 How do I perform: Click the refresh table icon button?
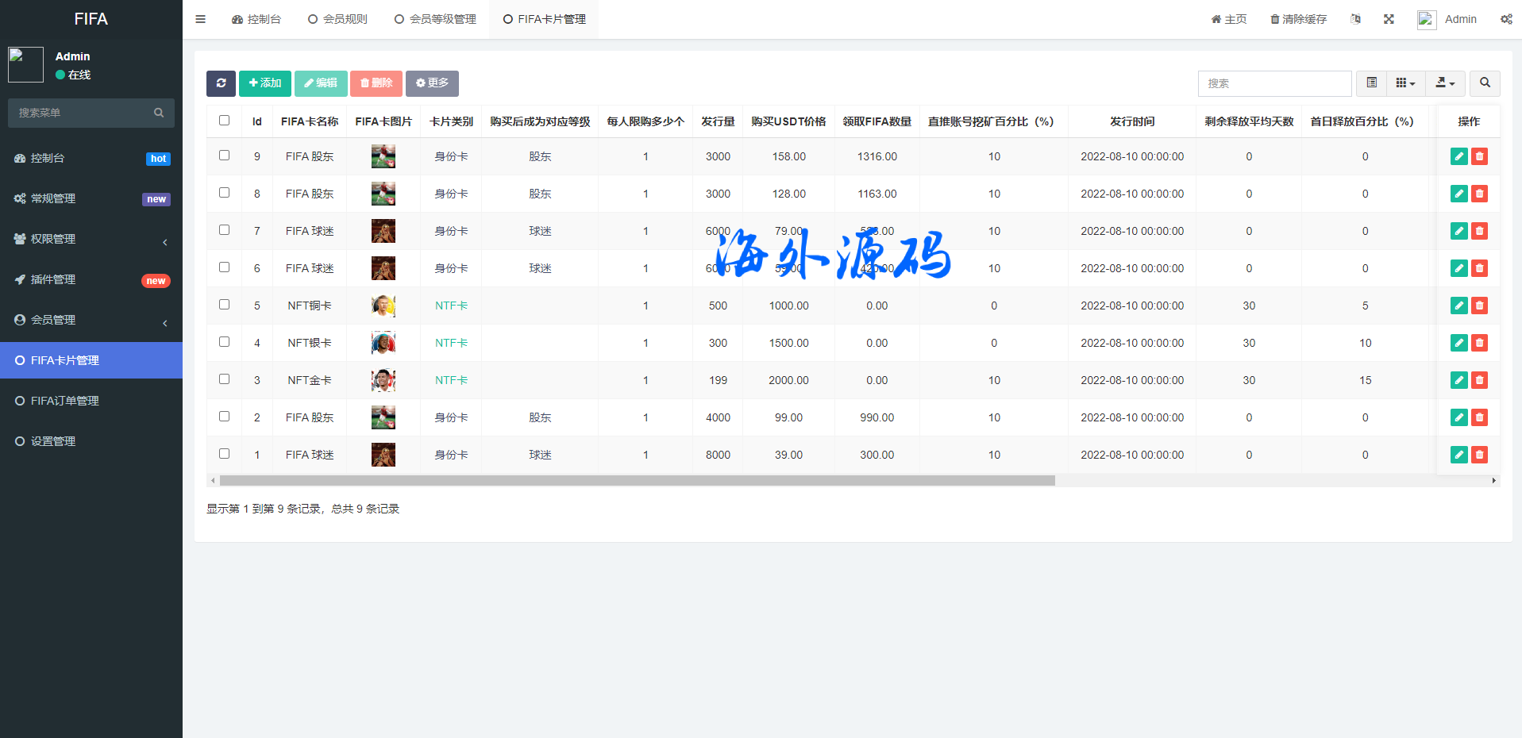point(221,83)
